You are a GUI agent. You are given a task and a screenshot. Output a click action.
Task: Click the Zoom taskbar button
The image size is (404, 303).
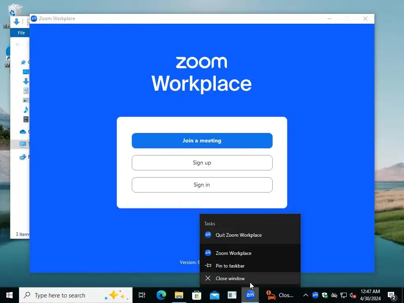click(x=250, y=295)
